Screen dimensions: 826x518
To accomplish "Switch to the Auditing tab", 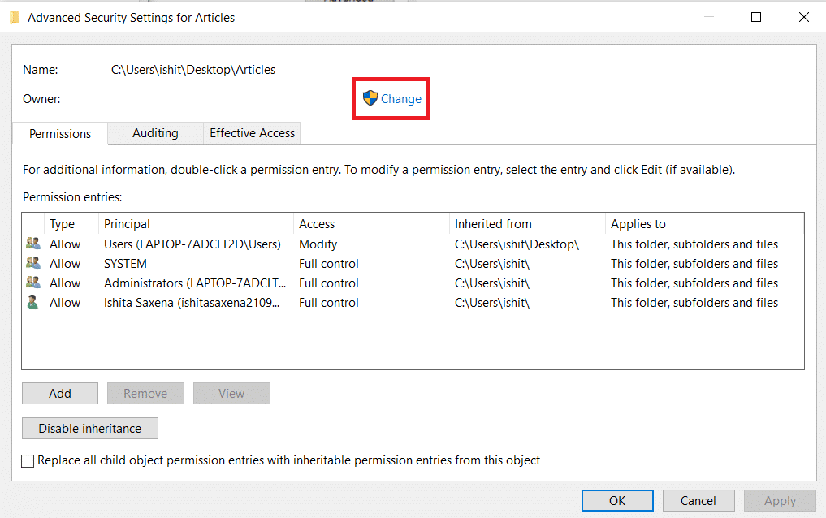I will pyautogui.click(x=154, y=132).
